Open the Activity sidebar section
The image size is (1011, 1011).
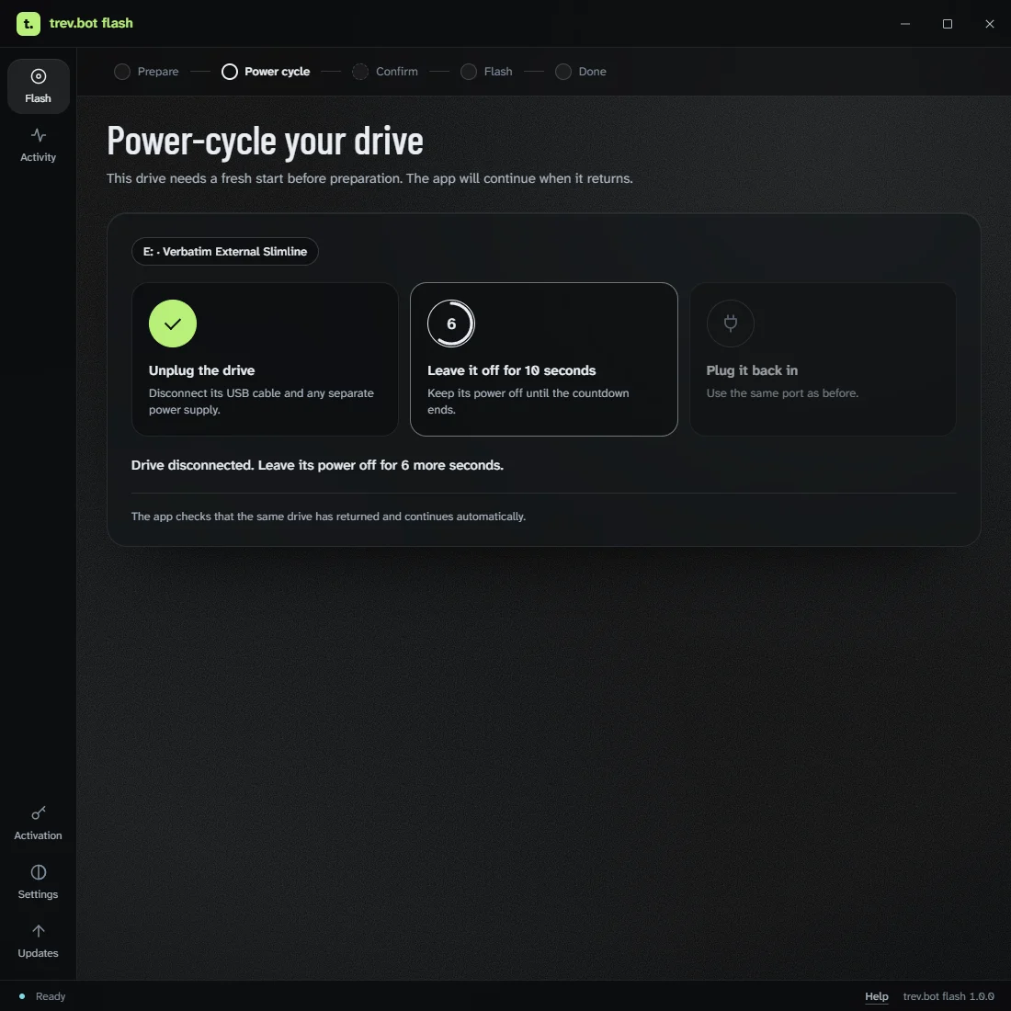coord(38,145)
